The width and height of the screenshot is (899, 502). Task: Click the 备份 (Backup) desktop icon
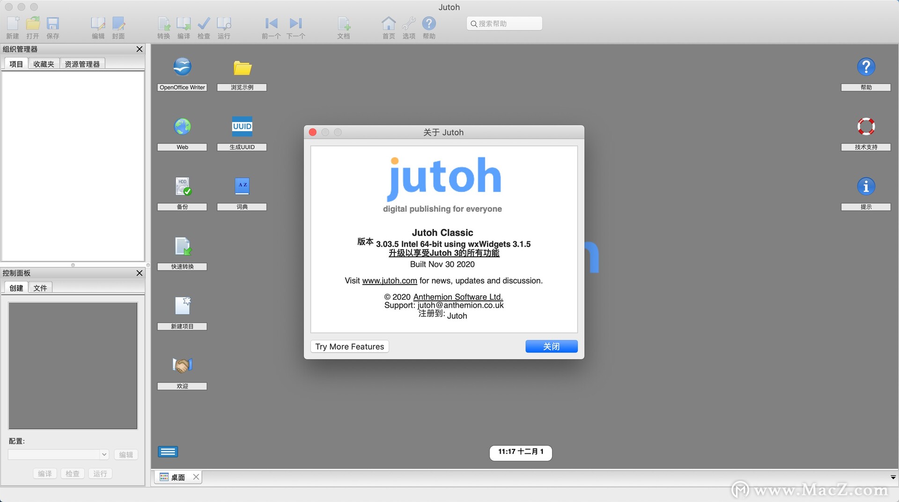tap(183, 186)
